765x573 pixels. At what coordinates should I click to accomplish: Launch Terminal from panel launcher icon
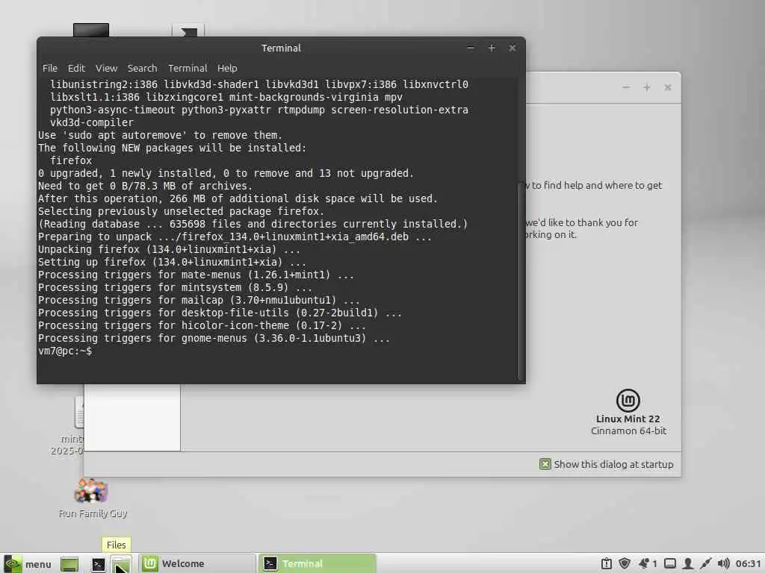[98, 564]
